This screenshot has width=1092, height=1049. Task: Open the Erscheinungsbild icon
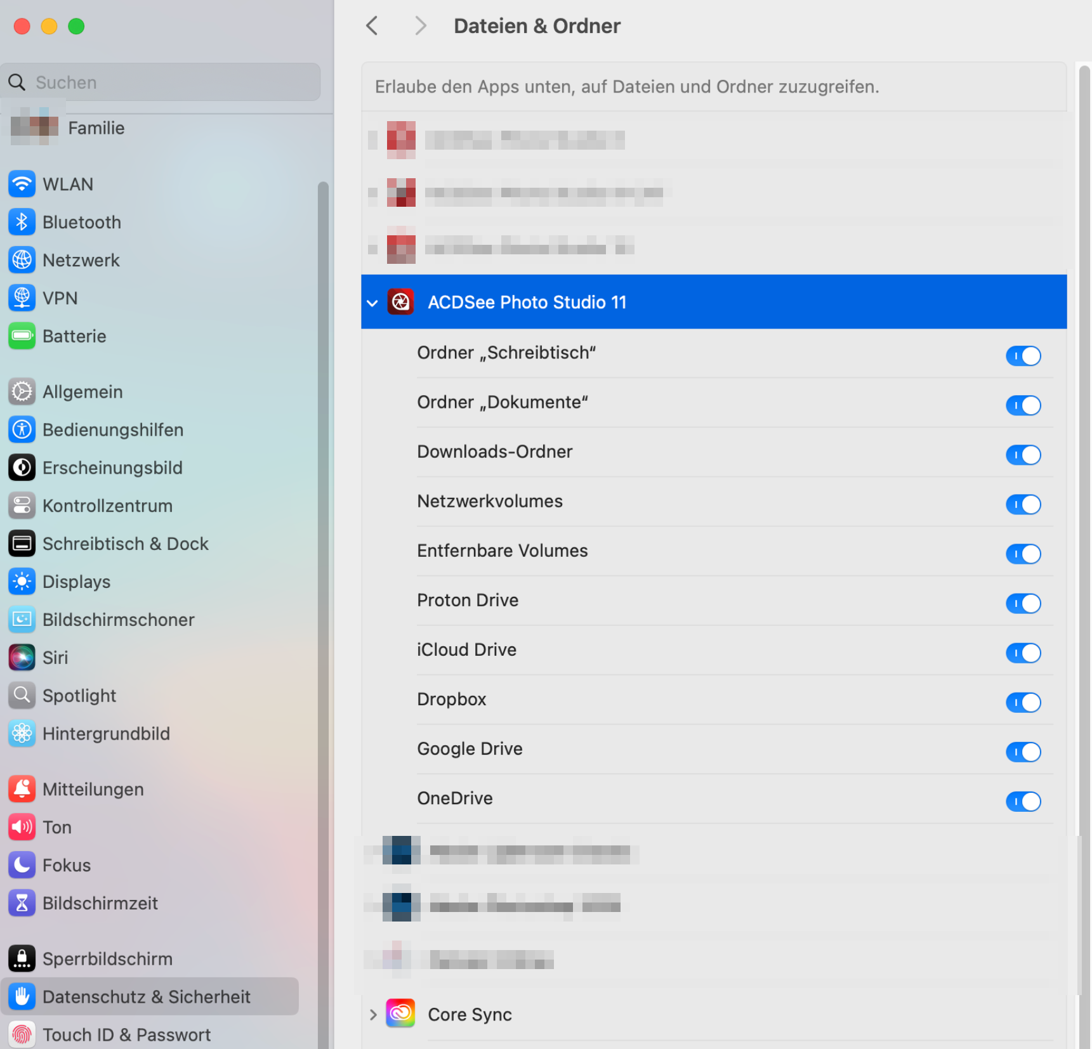(x=22, y=468)
